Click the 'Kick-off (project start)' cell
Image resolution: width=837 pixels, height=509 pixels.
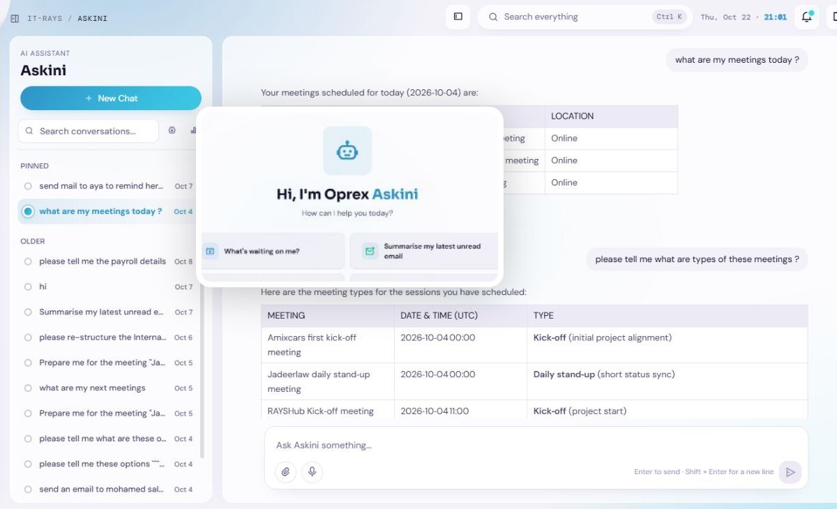[x=668, y=411]
